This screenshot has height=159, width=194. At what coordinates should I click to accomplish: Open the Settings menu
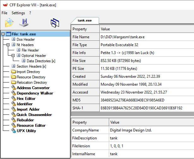click(x=18, y=13)
